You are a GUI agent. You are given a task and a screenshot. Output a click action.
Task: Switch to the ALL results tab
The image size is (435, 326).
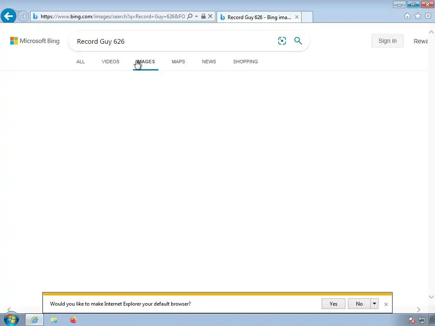[80, 62]
